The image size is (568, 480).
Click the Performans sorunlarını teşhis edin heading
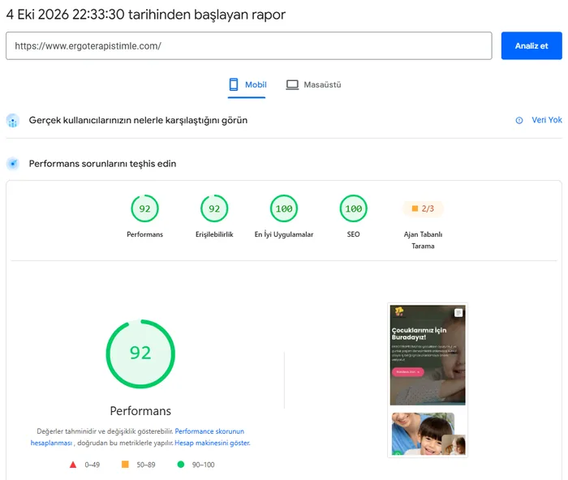tap(102, 164)
